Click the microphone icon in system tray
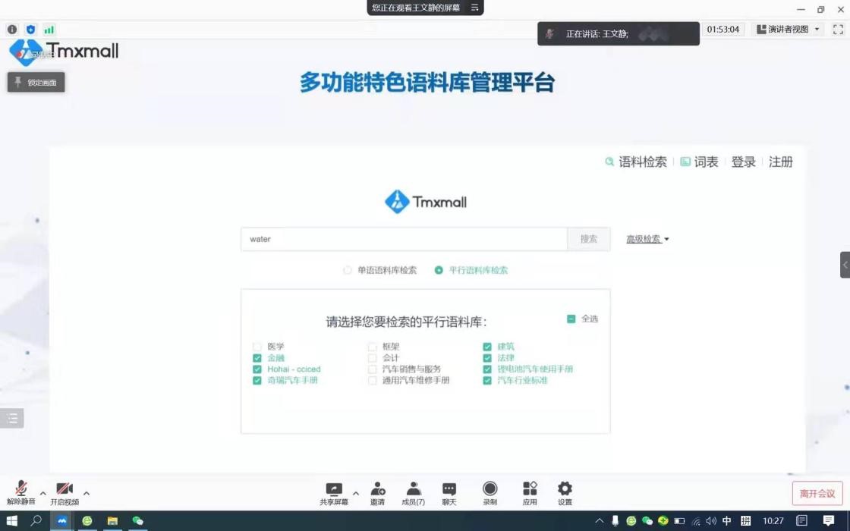 [615, 520]
